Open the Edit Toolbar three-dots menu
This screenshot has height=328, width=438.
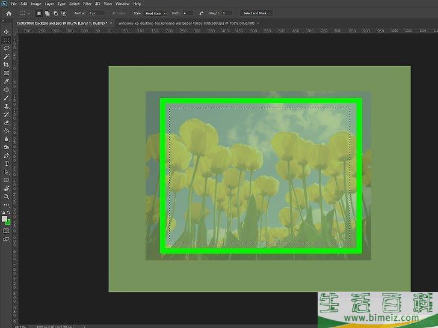(x=7, y=205)
